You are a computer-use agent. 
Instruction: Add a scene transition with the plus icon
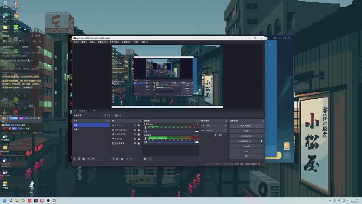coord(216,135)
